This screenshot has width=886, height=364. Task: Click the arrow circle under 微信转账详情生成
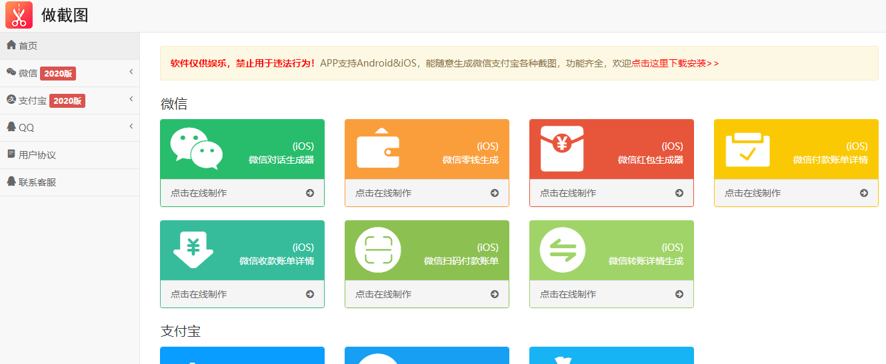(x=679, y=294)
